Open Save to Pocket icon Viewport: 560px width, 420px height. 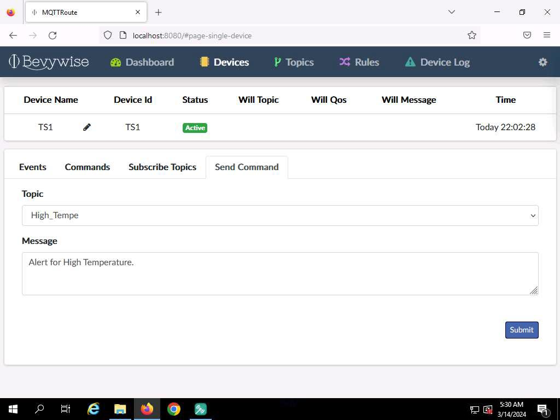coord(527,35)
